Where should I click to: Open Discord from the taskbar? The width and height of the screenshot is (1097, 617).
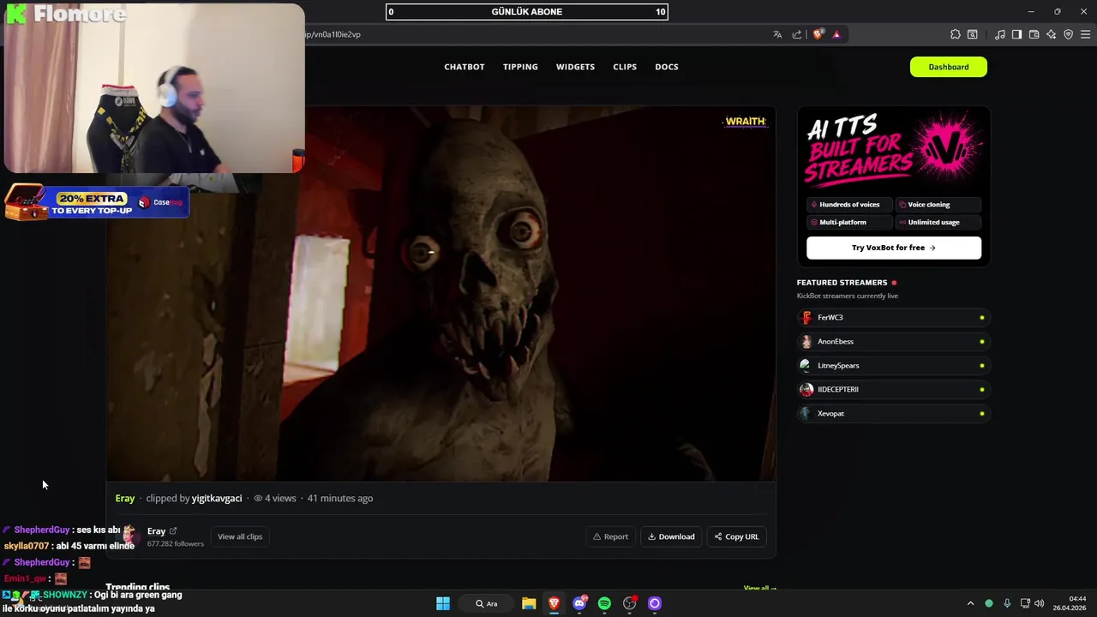580,603
